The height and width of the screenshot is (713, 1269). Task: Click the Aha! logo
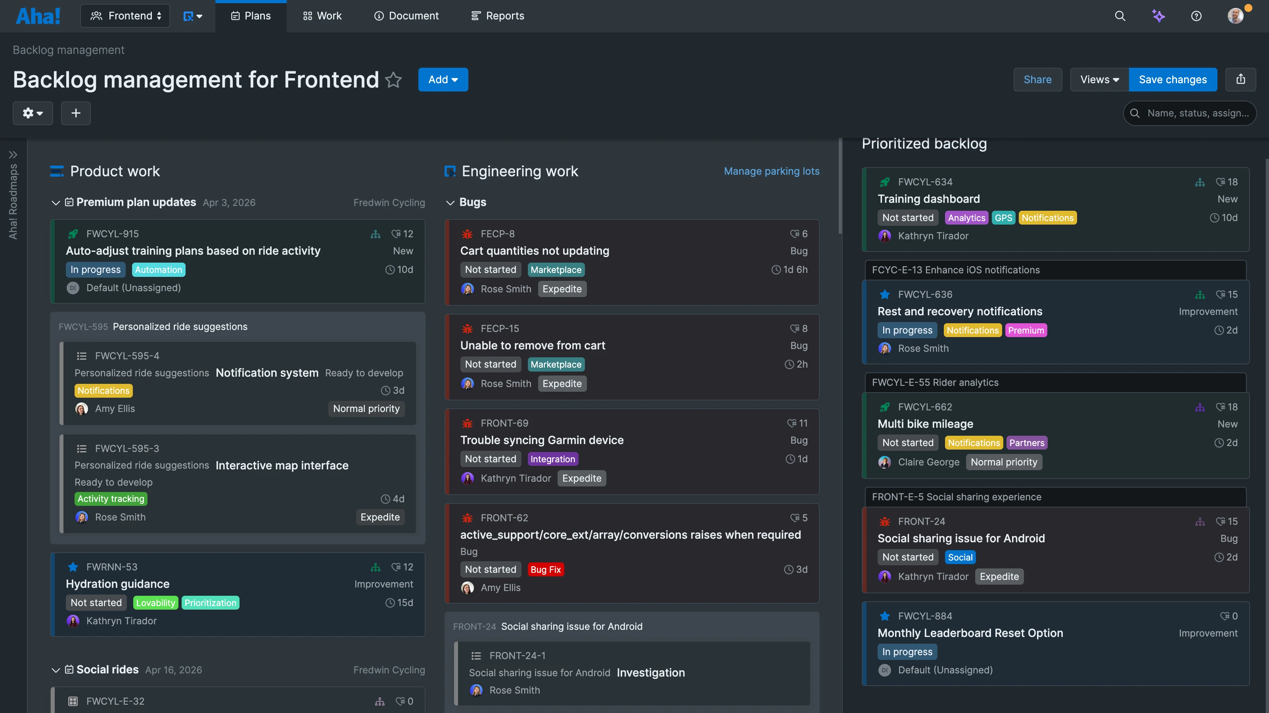[x=38, y=15]
